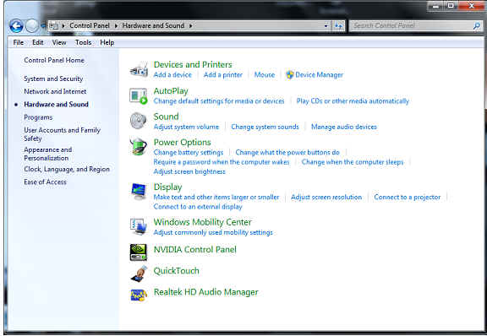
Task: Click Change what the power buttons do
Action: coord(287,153)
